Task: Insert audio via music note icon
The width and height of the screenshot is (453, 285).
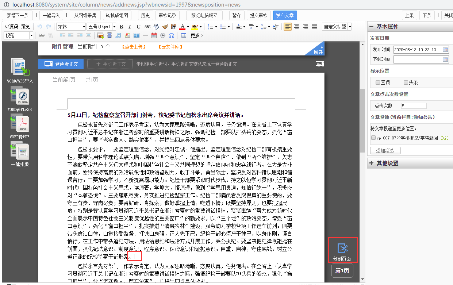Action: 118,35
